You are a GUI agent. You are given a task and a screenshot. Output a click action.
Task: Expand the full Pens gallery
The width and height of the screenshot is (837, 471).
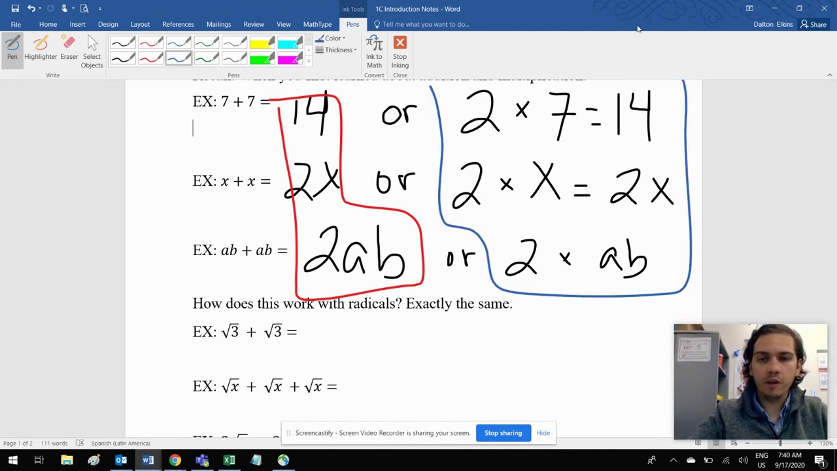pos(309,61)
